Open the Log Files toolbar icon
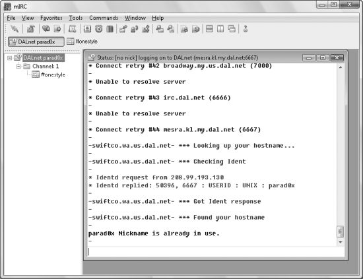The height and width of the screenshot is (279, 363). pyautogui.click(x=171, y=29)
